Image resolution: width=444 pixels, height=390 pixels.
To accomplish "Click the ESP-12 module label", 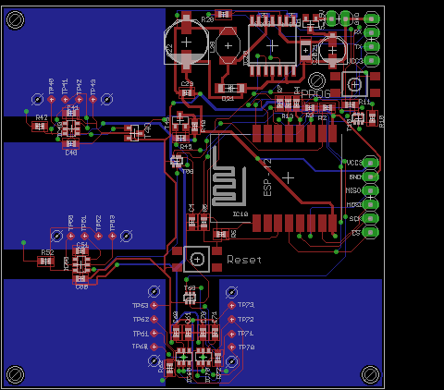I will tap(267, 177).
